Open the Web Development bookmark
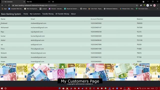 tap(31, 9)
